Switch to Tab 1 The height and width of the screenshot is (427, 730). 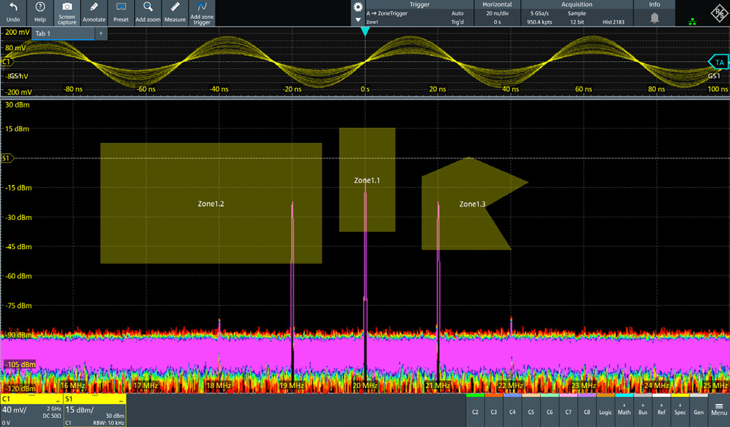(x=63, y=33)
